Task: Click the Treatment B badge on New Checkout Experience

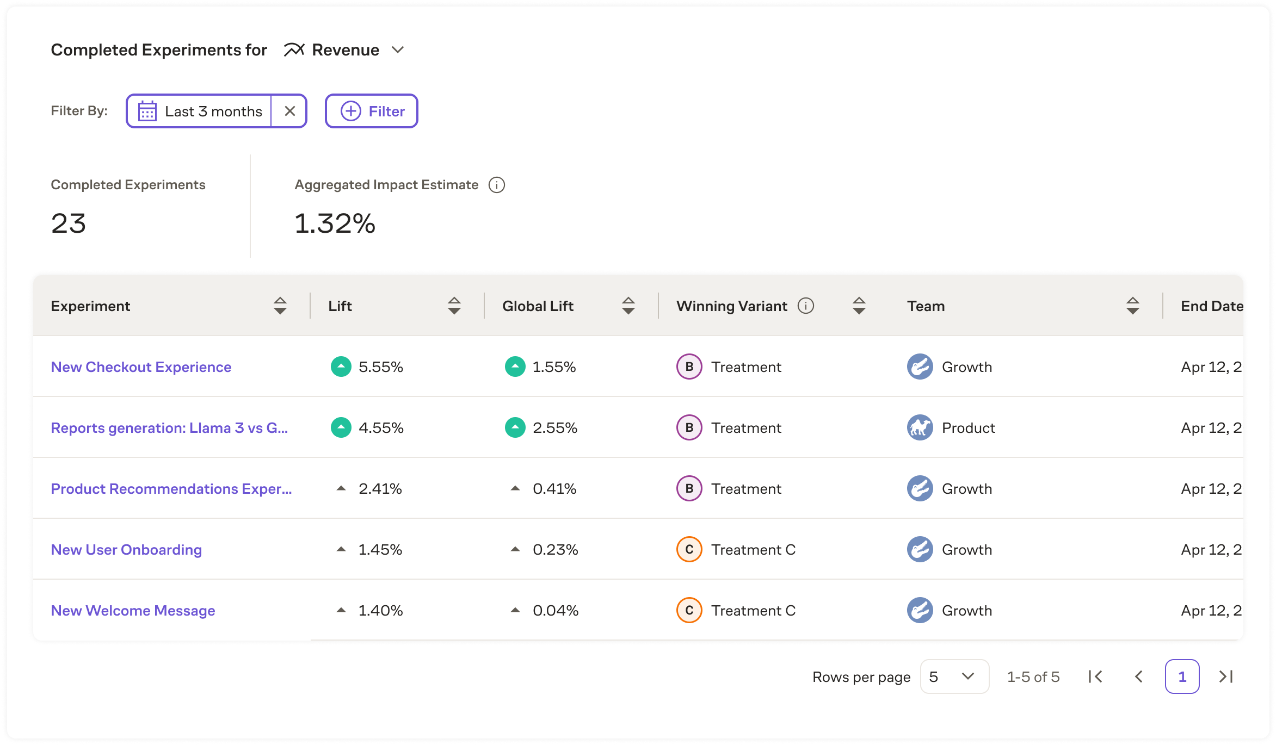Action: coord(689,367)
